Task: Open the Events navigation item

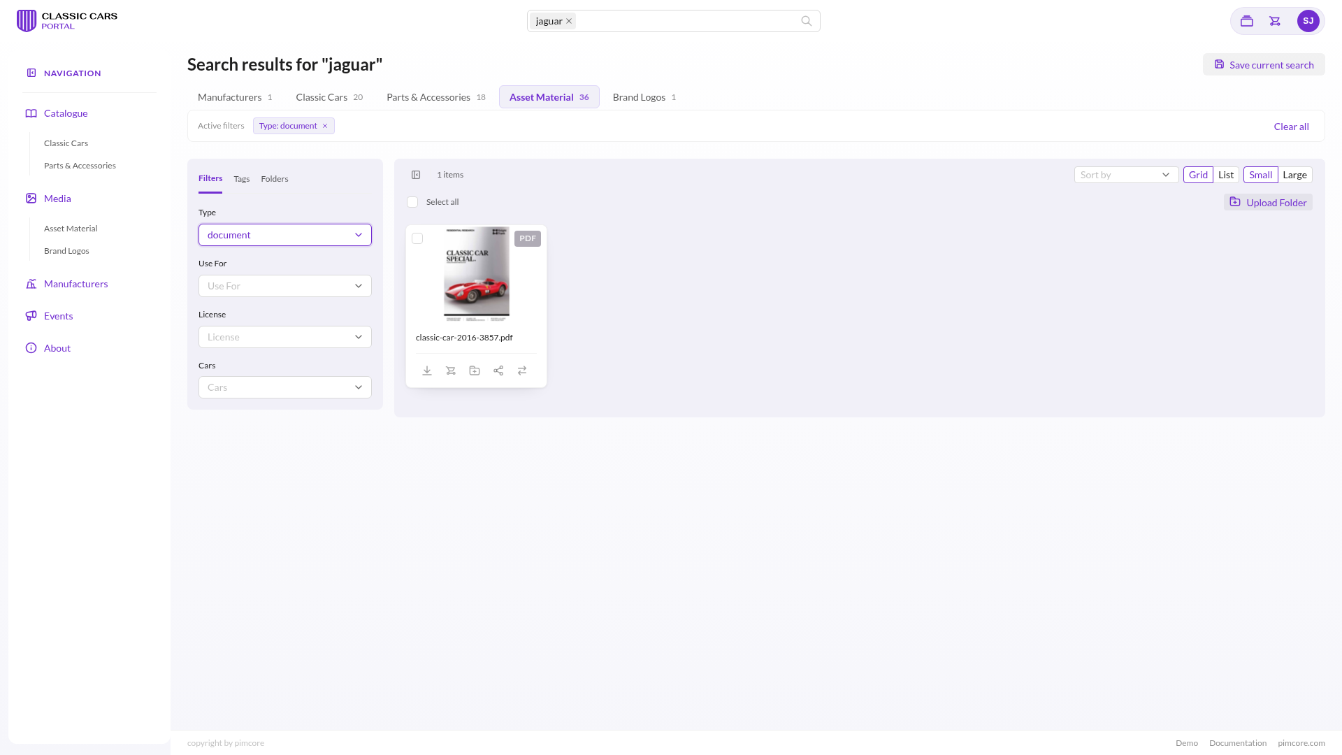Action: click(58, 316)
